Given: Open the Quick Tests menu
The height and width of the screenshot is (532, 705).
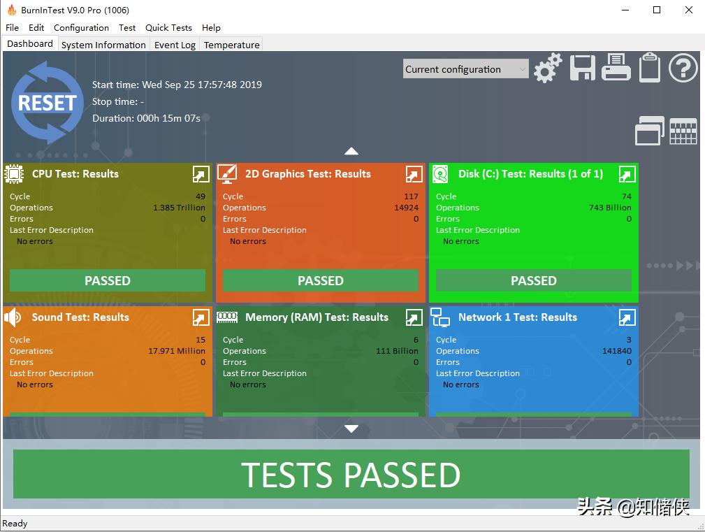Looking at the screenshot, I should (168, 28).
